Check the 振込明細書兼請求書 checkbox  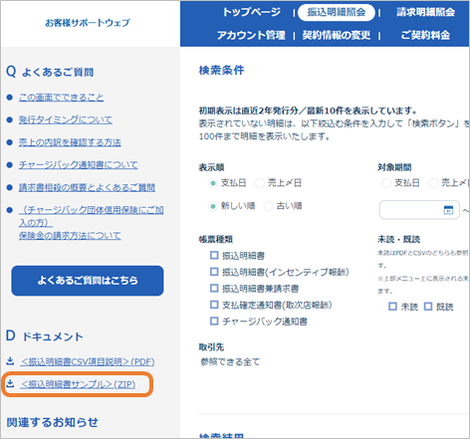[x=214, y=288]
